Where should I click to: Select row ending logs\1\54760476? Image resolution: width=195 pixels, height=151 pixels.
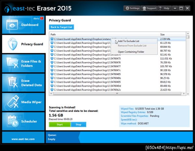pyautogui.click(x=118, y=62)
